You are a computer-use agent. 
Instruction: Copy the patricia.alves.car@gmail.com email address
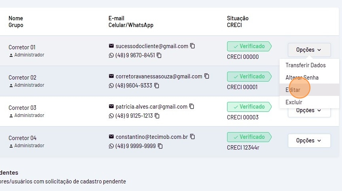(x=192, y=106)
